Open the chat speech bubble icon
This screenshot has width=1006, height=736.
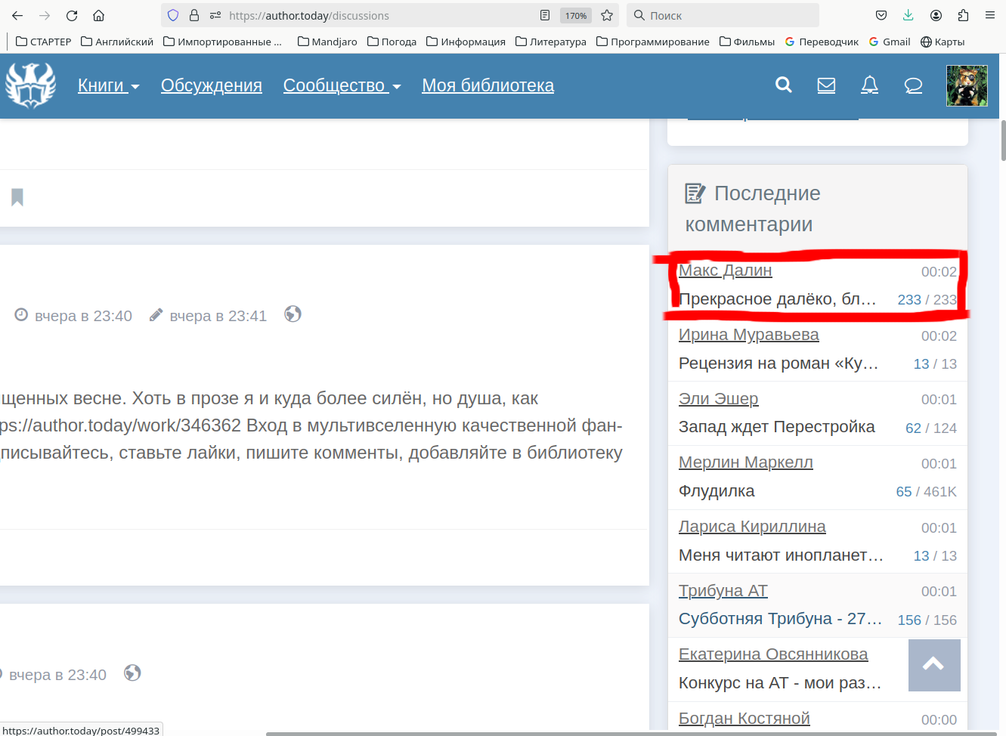point(913,85)
